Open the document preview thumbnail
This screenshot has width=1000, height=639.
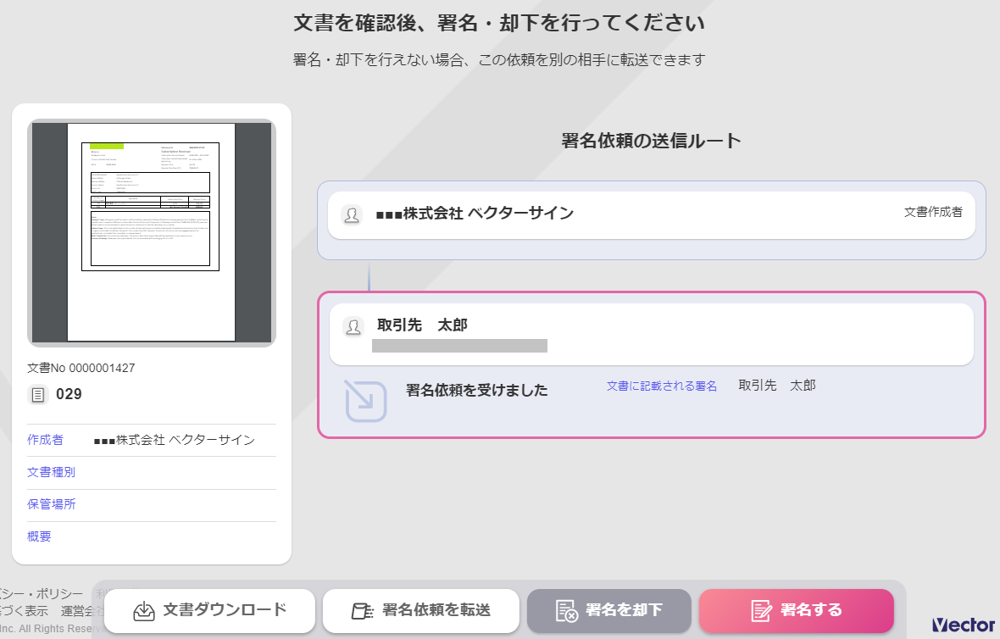pos(152,233)
